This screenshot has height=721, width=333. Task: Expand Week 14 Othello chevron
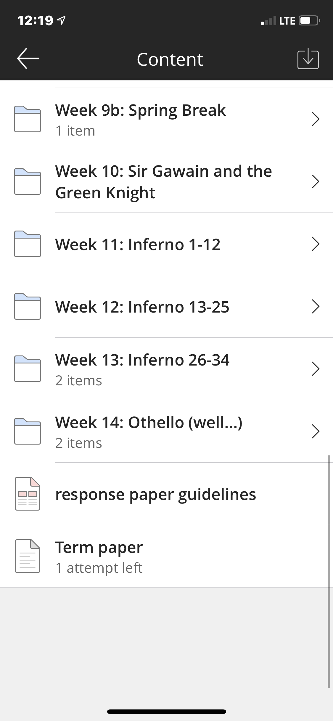pos(316,431)
